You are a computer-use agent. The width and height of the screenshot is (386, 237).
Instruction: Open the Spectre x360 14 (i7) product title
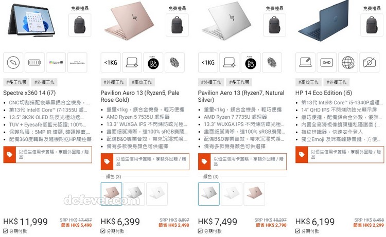29,93
